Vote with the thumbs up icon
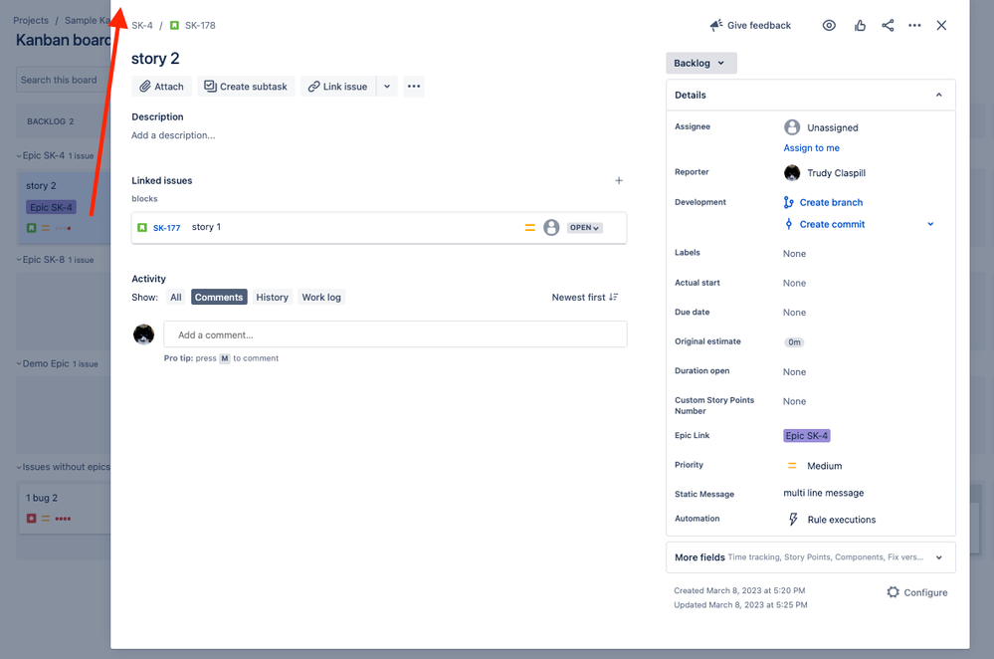The width and height of the screenshot is (994, 659). point(860,25)
